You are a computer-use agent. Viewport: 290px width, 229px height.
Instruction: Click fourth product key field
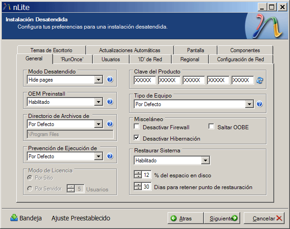218,80
